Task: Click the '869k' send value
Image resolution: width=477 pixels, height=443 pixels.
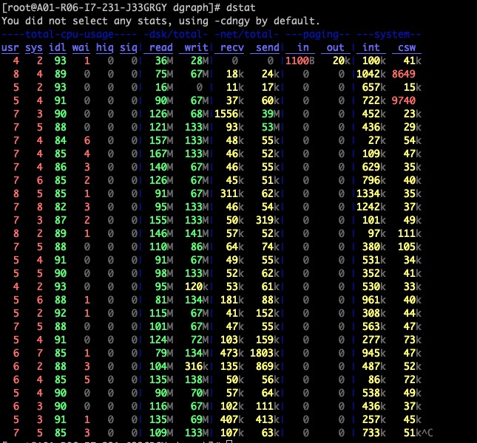Action: pyautogui.click(x=268, y=366)
